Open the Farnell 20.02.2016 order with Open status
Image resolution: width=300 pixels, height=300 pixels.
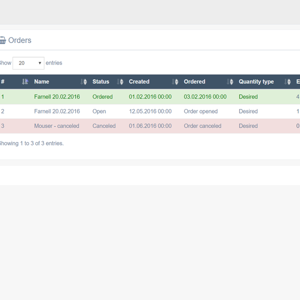(x=57, y=111)
